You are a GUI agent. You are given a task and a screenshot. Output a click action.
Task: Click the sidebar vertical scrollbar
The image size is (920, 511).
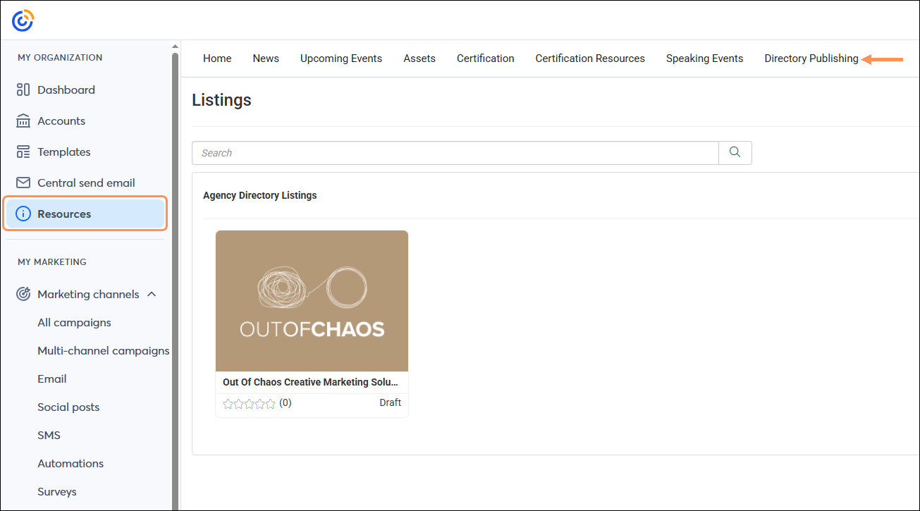coord(176,282)
